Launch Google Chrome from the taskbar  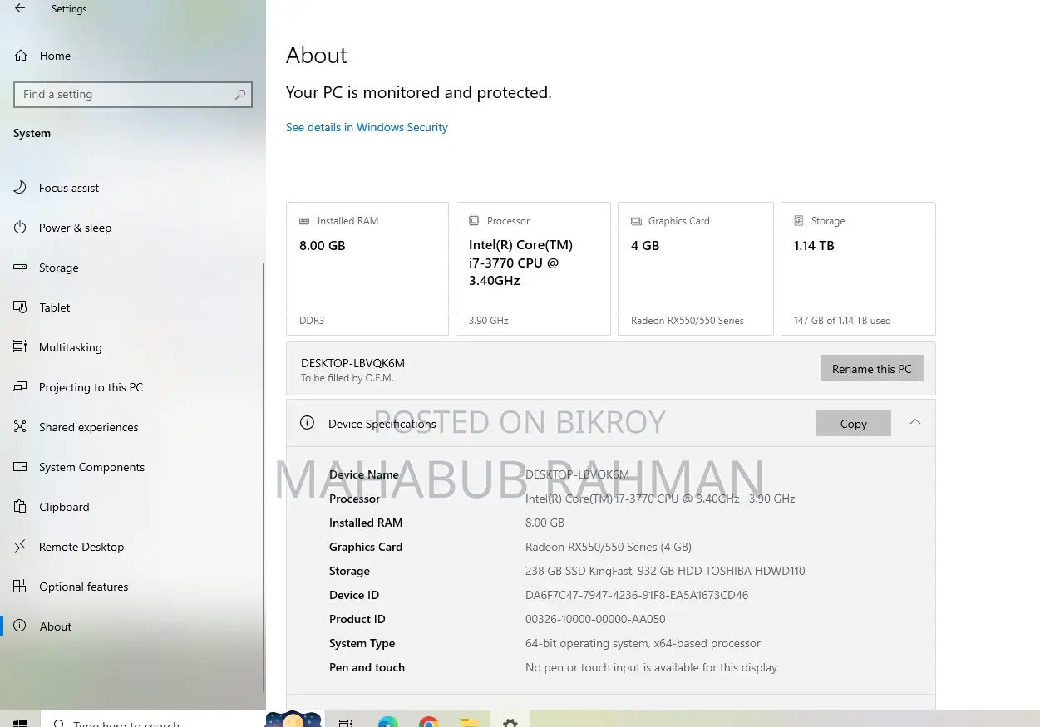tap(429, 723)
